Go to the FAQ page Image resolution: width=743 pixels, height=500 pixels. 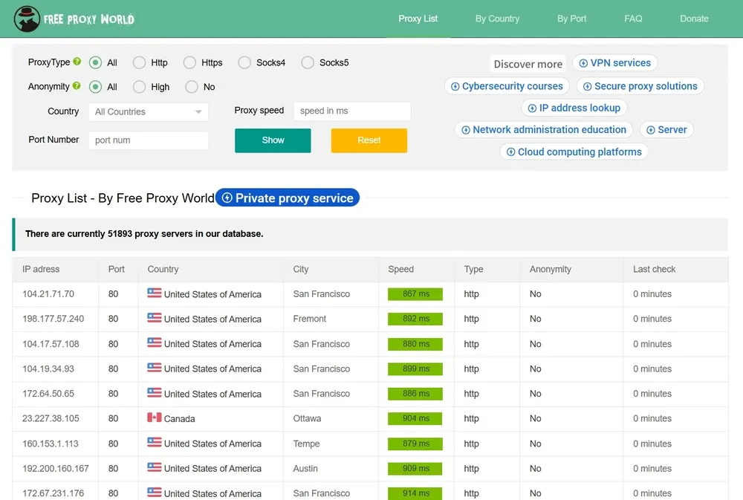pyautogui.click(x=633, y=19)
